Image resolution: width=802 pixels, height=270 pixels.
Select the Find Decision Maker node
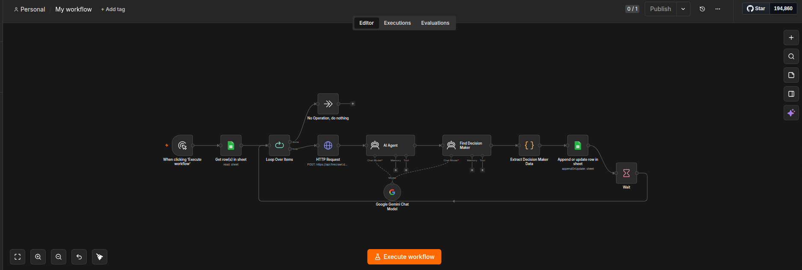point(467,145)
